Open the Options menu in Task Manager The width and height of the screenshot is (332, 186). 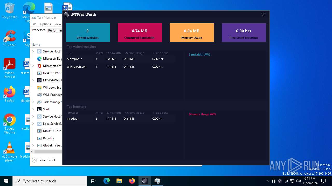pyautogui.click(x=45, y=24)
